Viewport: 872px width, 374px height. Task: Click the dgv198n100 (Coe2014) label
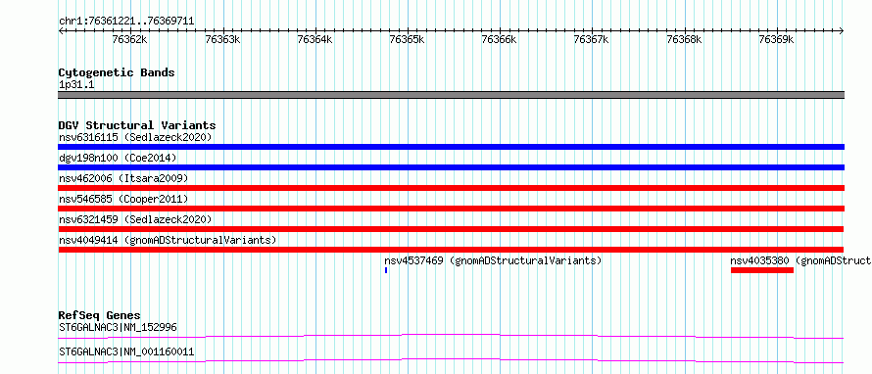click(118, 158)
